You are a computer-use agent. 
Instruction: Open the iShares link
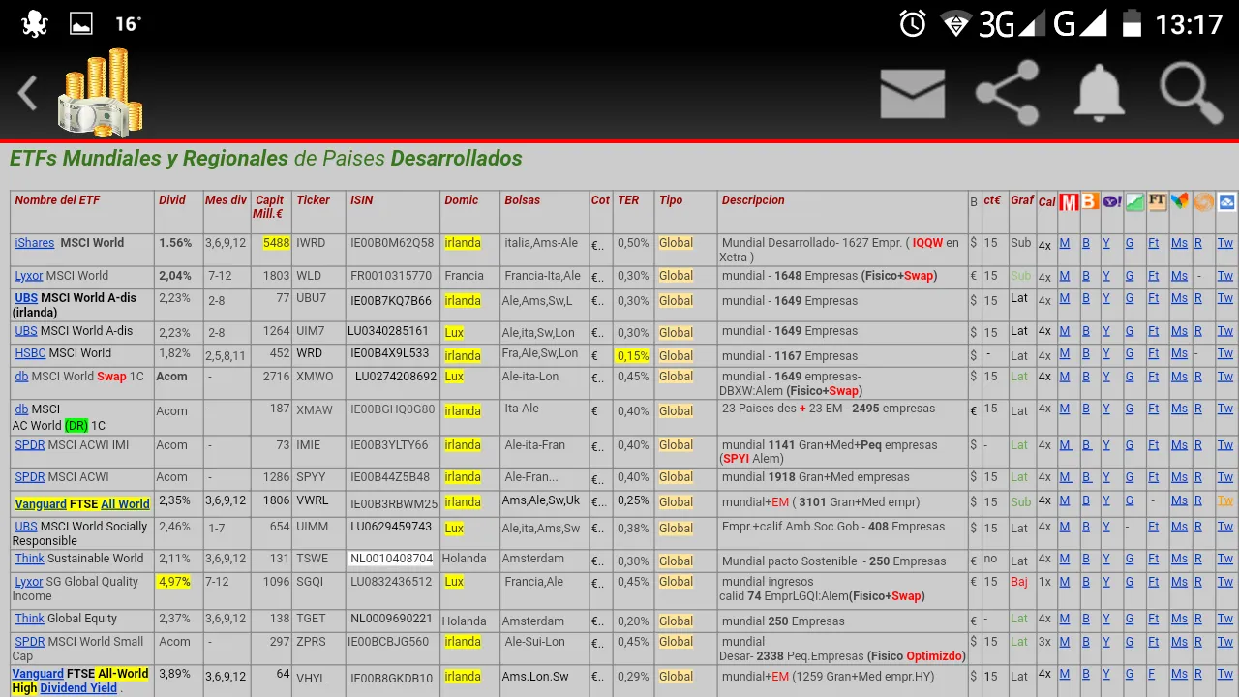tap(35, 243)
